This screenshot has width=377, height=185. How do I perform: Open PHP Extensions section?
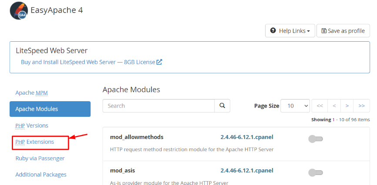(x=35, y=142)
